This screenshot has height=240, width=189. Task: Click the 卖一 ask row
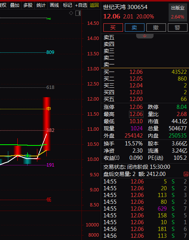pyautogui.click(x=145, y=64)
